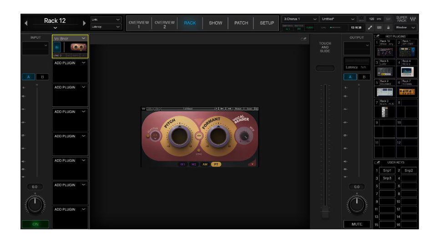Click the Hot Plugins panel pop-out icon
This screenshot has height=243, width=440.
click(377, 36)
